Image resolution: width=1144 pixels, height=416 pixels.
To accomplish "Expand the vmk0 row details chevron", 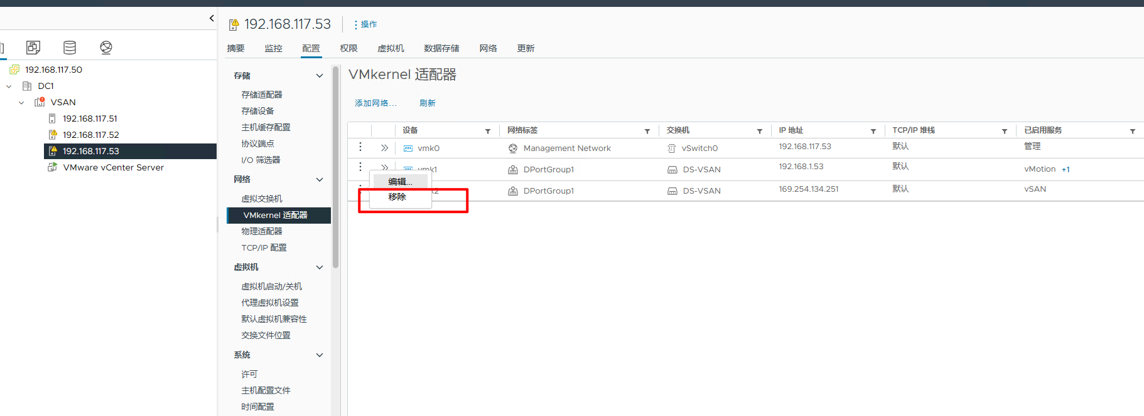I will (x=384, y=148).
